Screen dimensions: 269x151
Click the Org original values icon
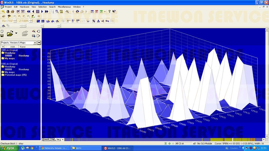107,21
